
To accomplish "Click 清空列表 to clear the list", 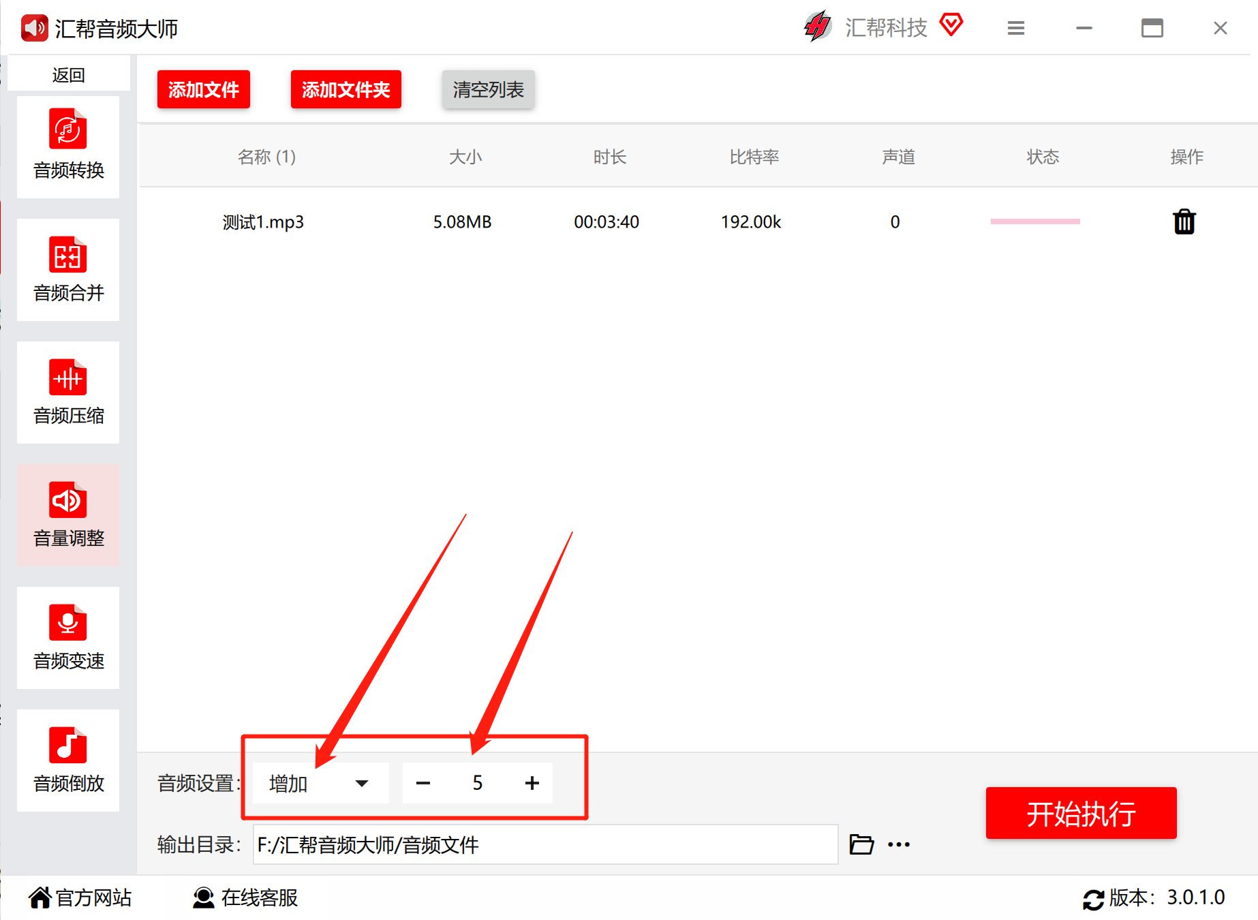I will point(489,89).
